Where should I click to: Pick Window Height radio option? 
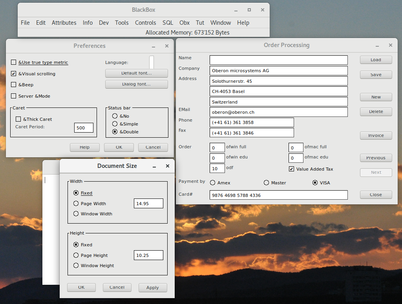click(76, 266)
